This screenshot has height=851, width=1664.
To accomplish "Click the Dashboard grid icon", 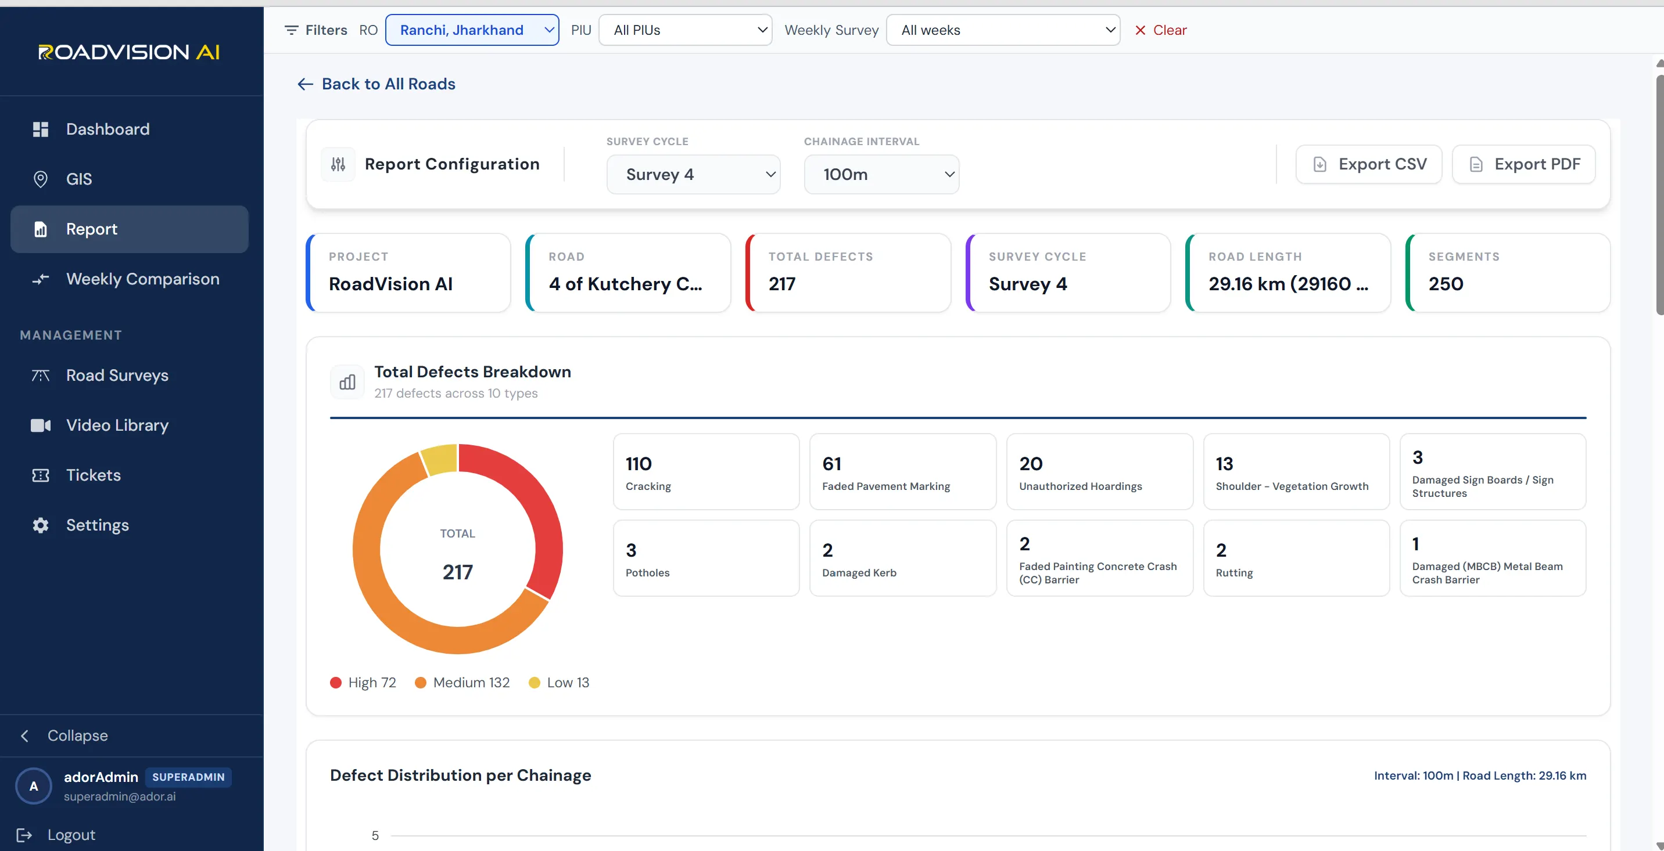I will pos(41,129).
